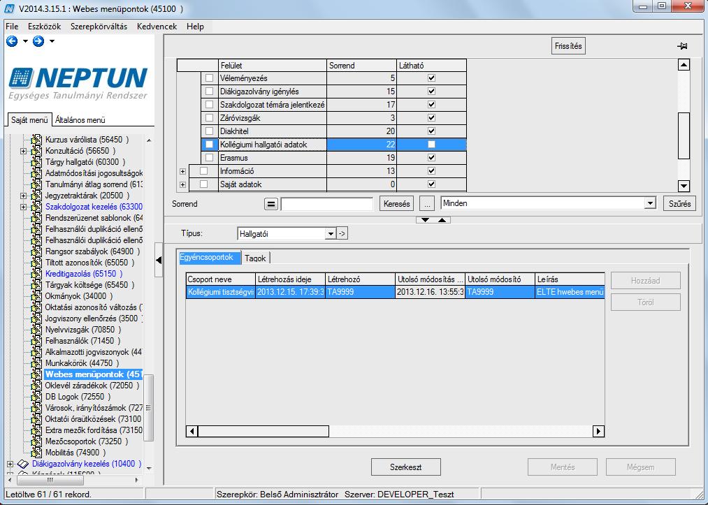Screen dimensions: 708x505
Task: Click the forward navigation arrow icon
Action: pos(38,41)
